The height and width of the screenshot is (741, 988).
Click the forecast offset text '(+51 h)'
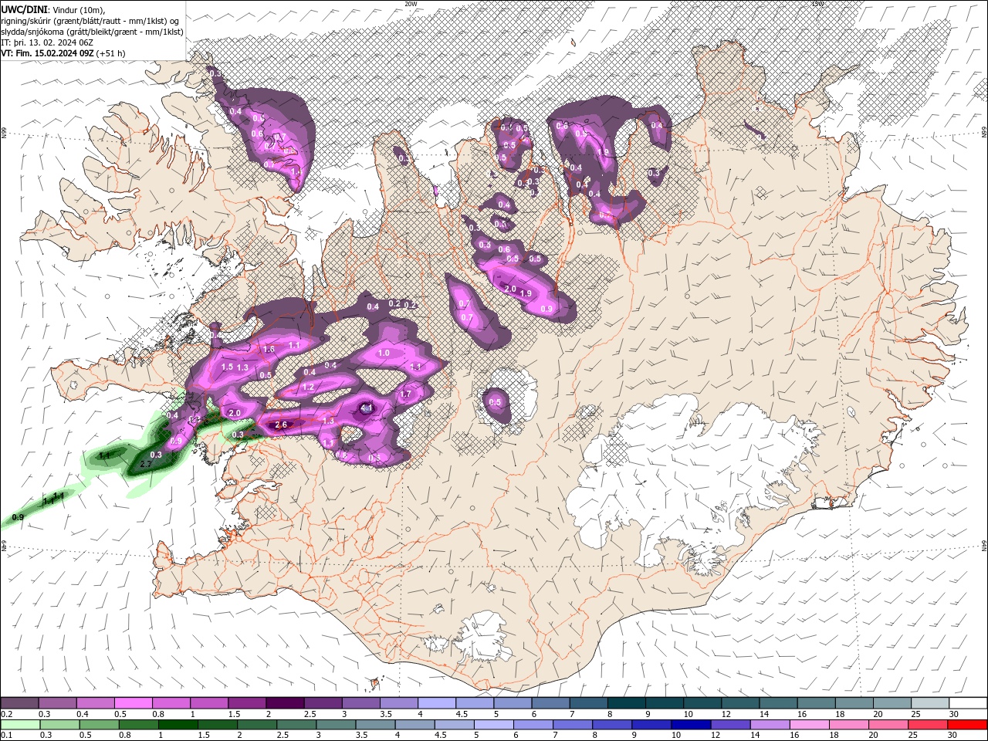(111, 53)
